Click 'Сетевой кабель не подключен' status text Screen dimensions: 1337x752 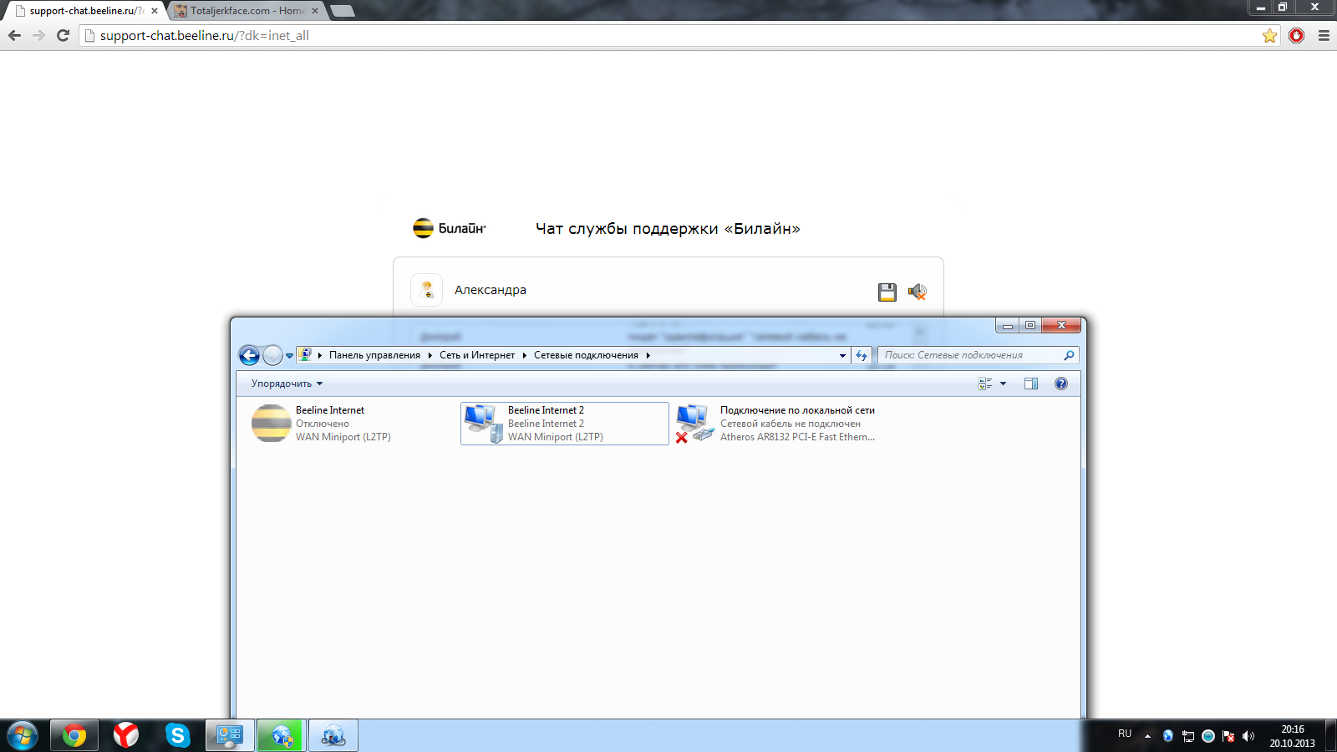(791, 424)
